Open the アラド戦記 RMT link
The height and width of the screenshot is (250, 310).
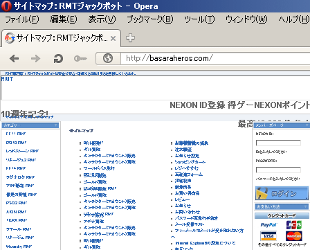pos(20,186)
